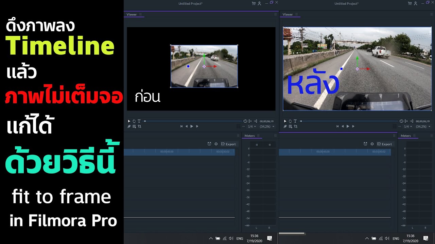Switch to the left Meters tab

click(x=249, y=136)
